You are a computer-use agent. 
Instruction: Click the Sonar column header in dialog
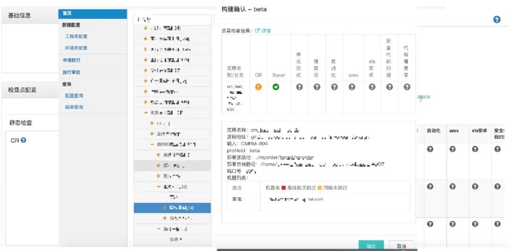coord(279,75)
